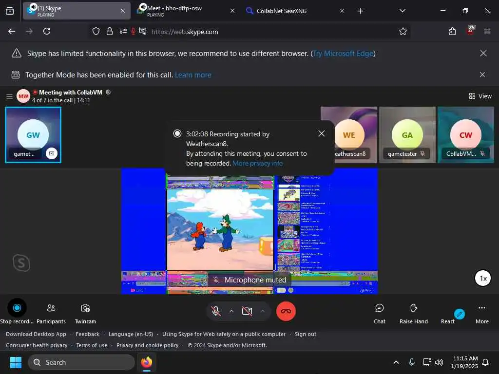
Task: Open Firefox from the taskbar
Action: (147, 362)
